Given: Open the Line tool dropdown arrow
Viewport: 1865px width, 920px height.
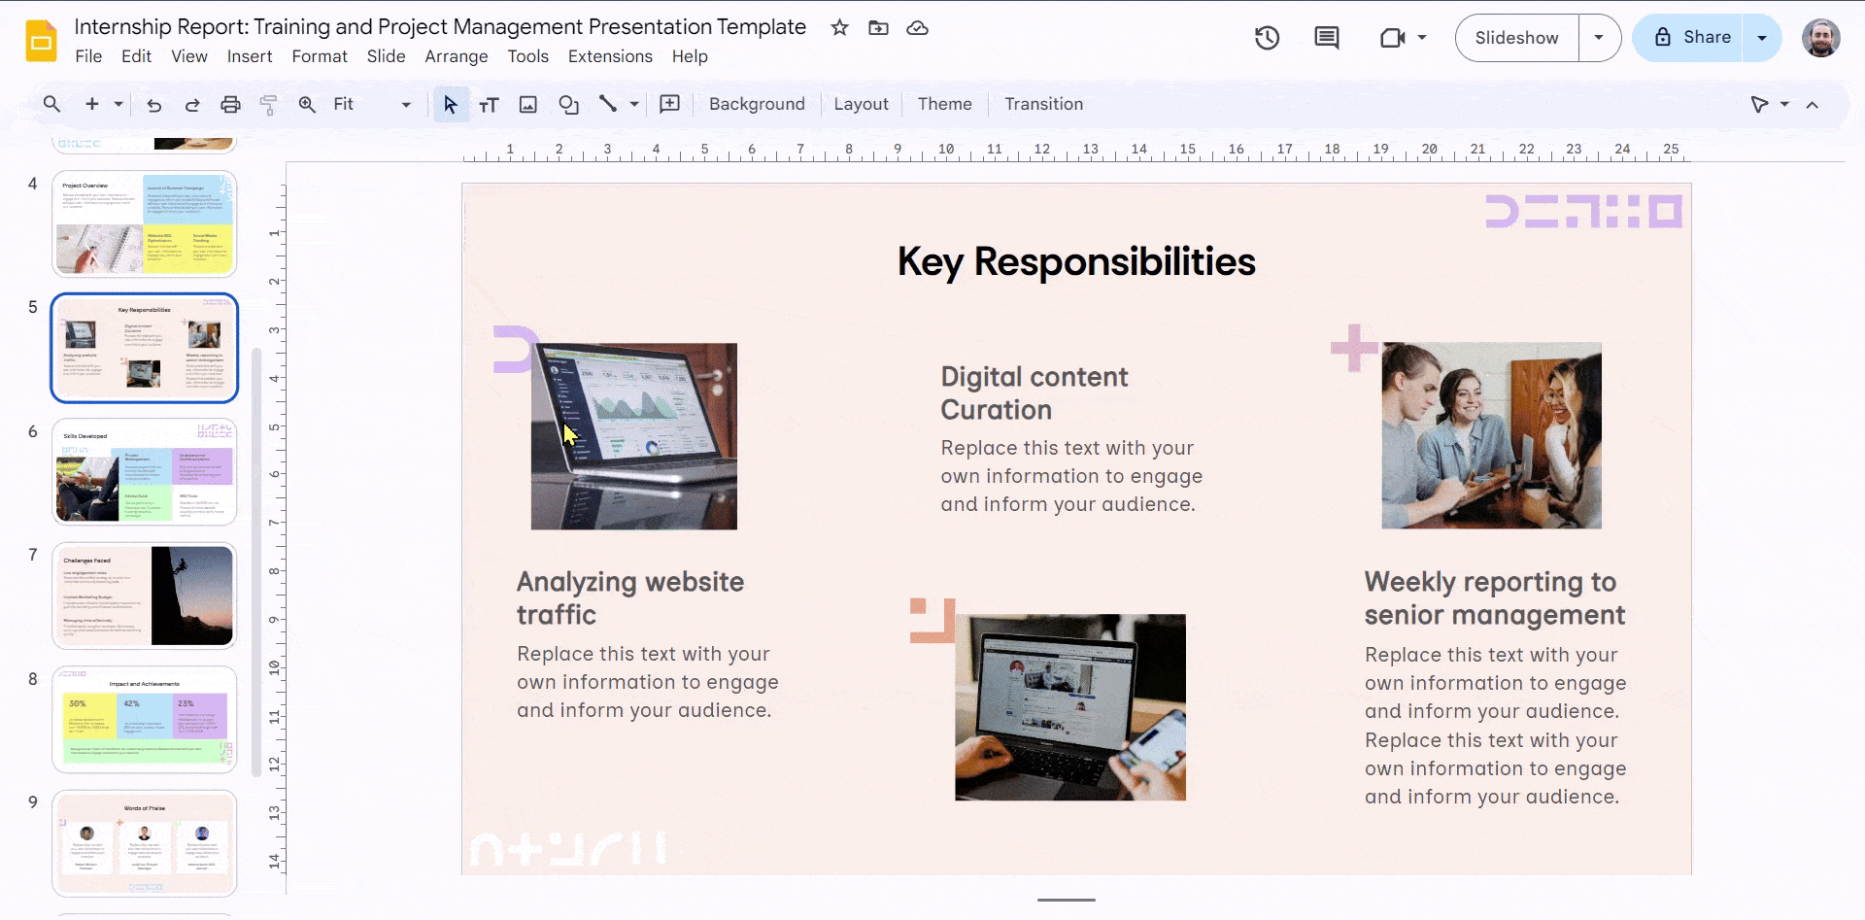Looking at the screenshot, I should pos(633,104).
